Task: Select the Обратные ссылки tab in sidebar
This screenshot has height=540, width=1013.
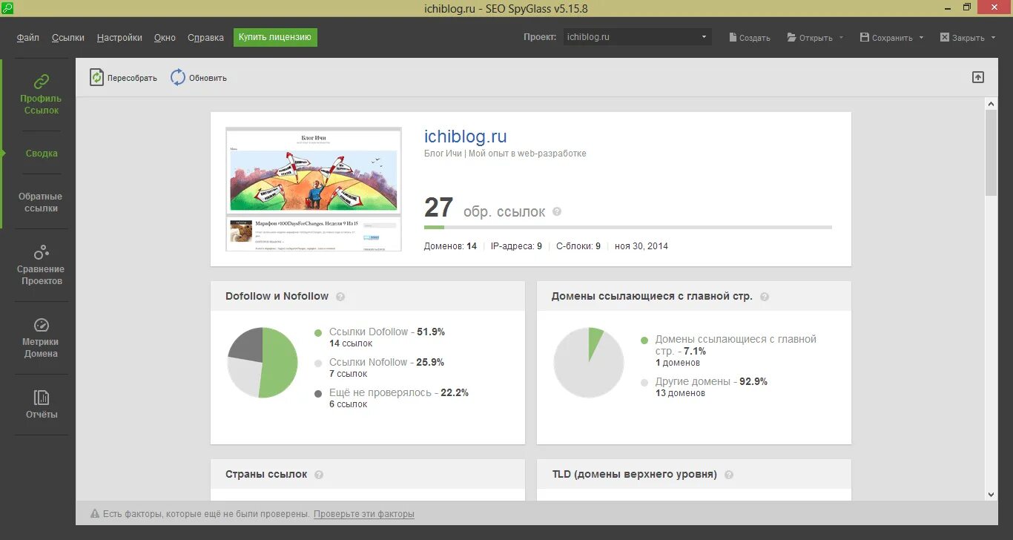Action: pos(41,202)
